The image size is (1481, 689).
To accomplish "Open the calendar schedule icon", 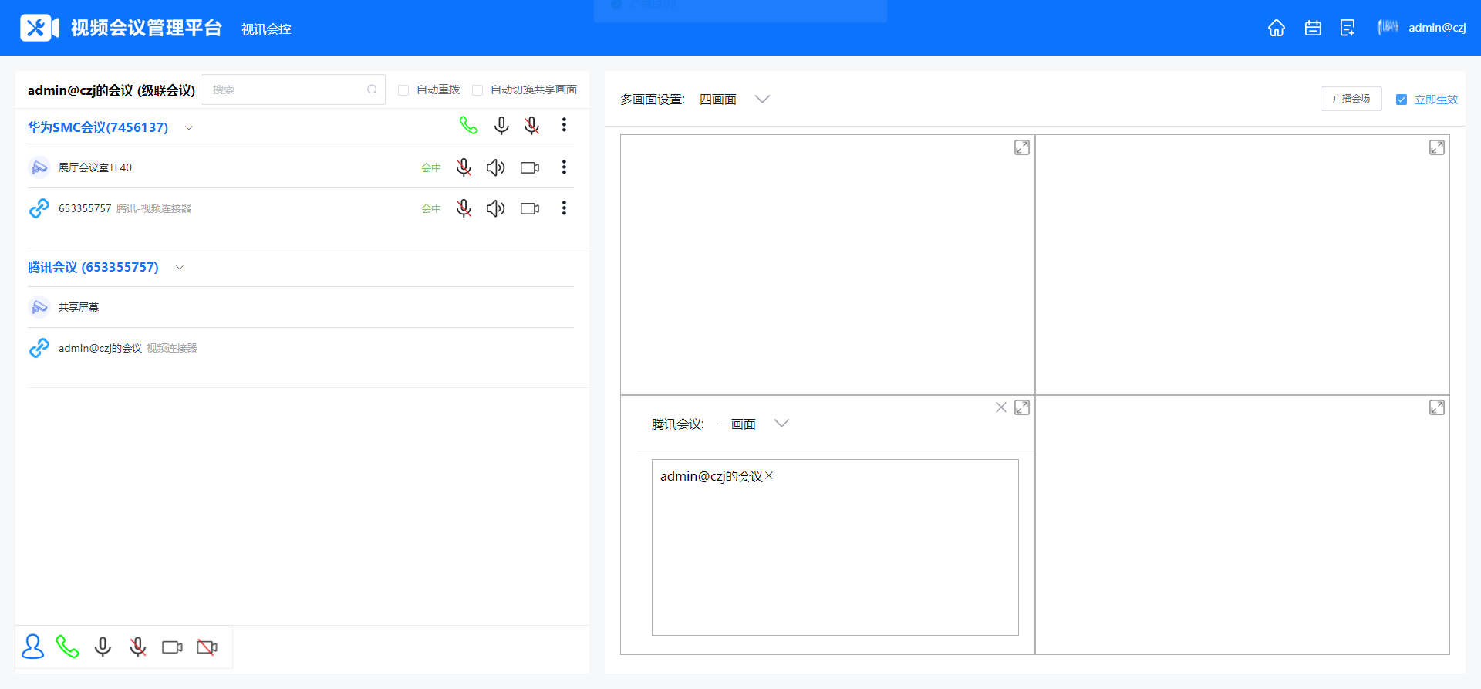I will point(1313,28).
